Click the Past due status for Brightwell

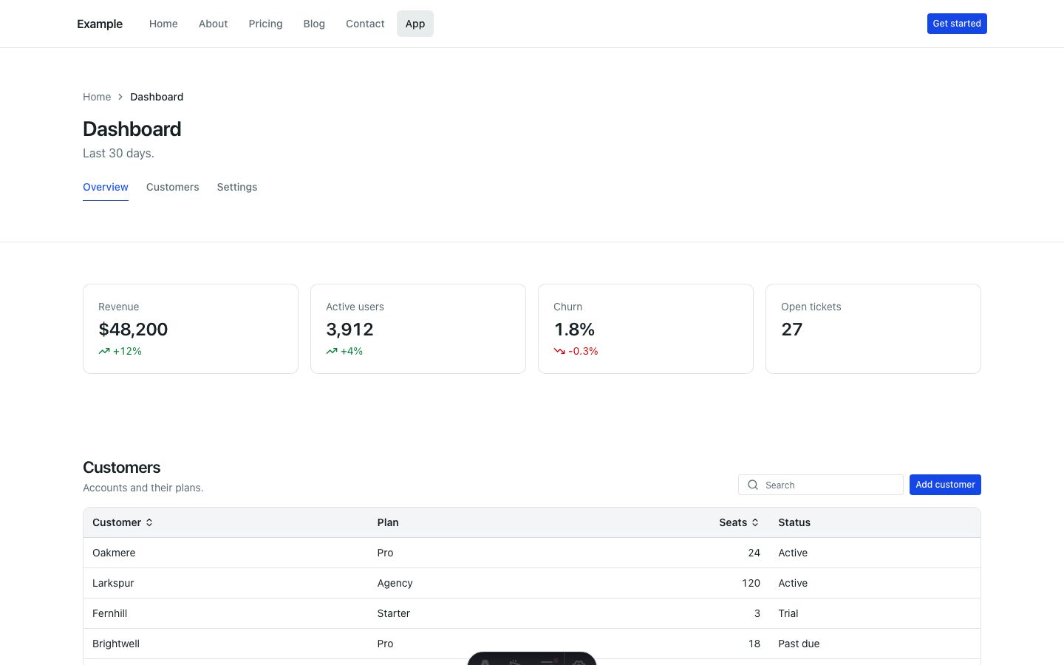pyautogui.click(x=799, y=644)
